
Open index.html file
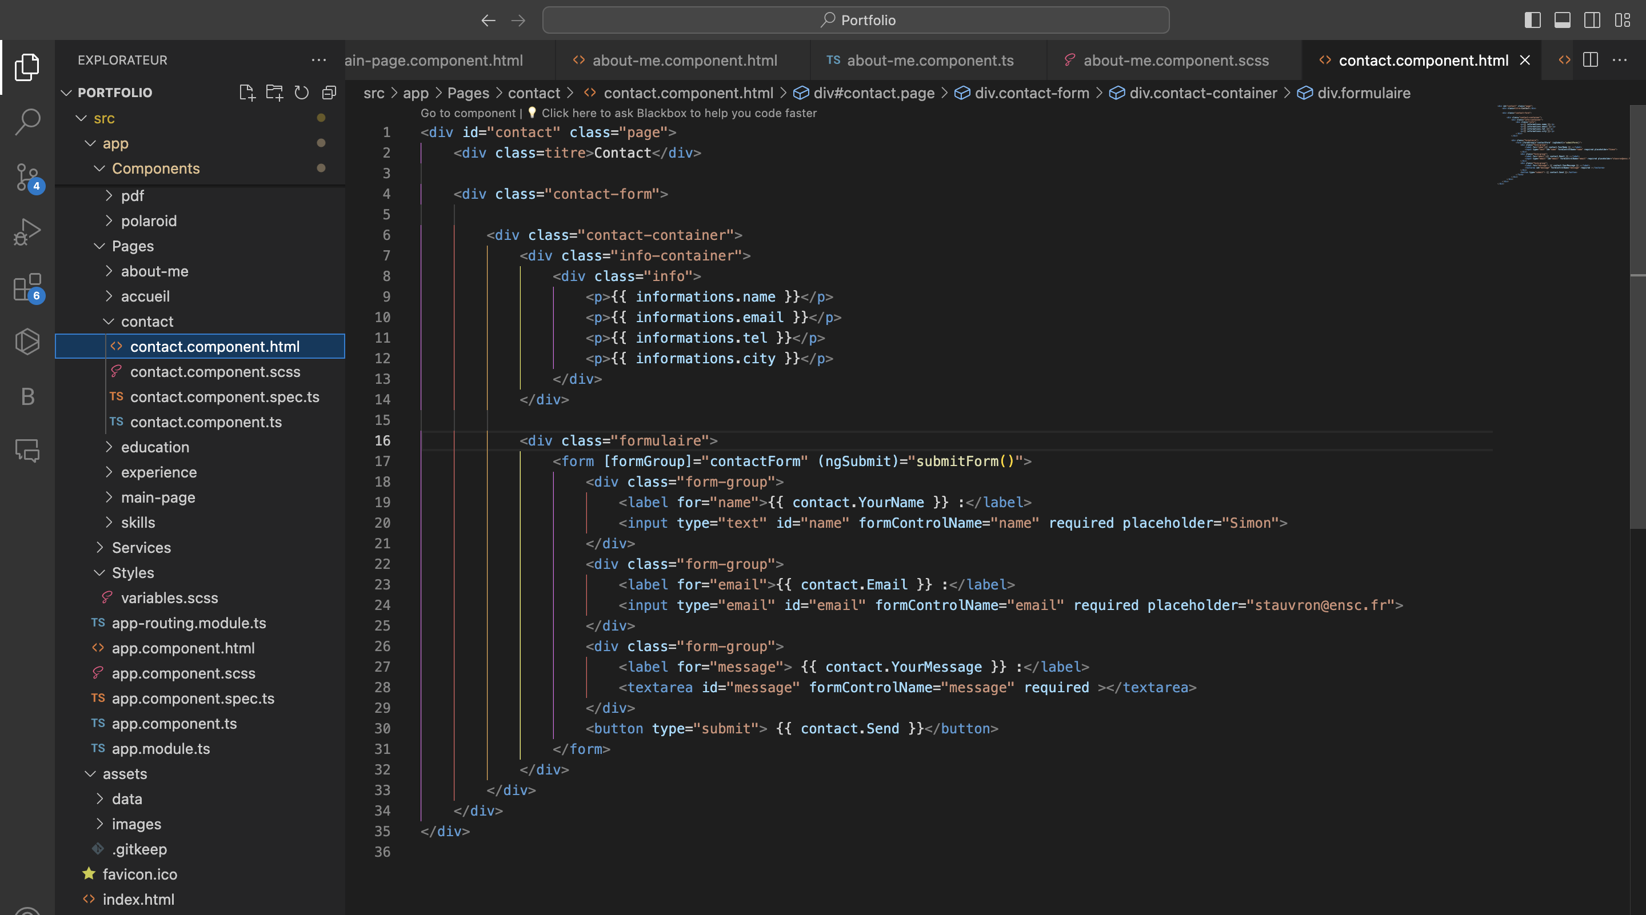[x=138, y=900]
